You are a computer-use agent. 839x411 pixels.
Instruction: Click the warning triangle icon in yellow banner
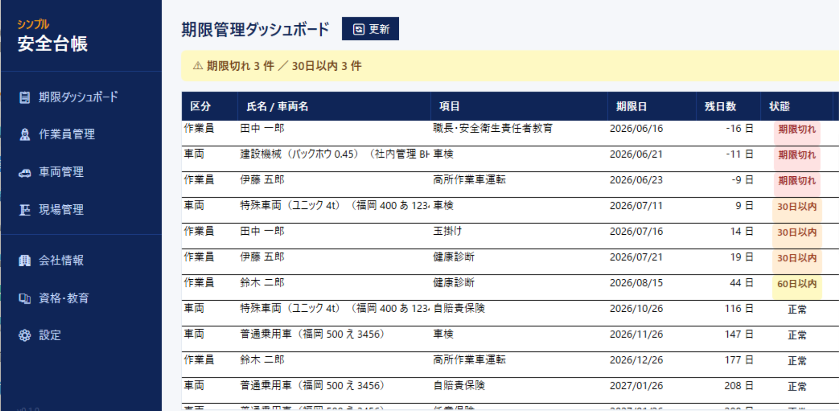(198, 66)
